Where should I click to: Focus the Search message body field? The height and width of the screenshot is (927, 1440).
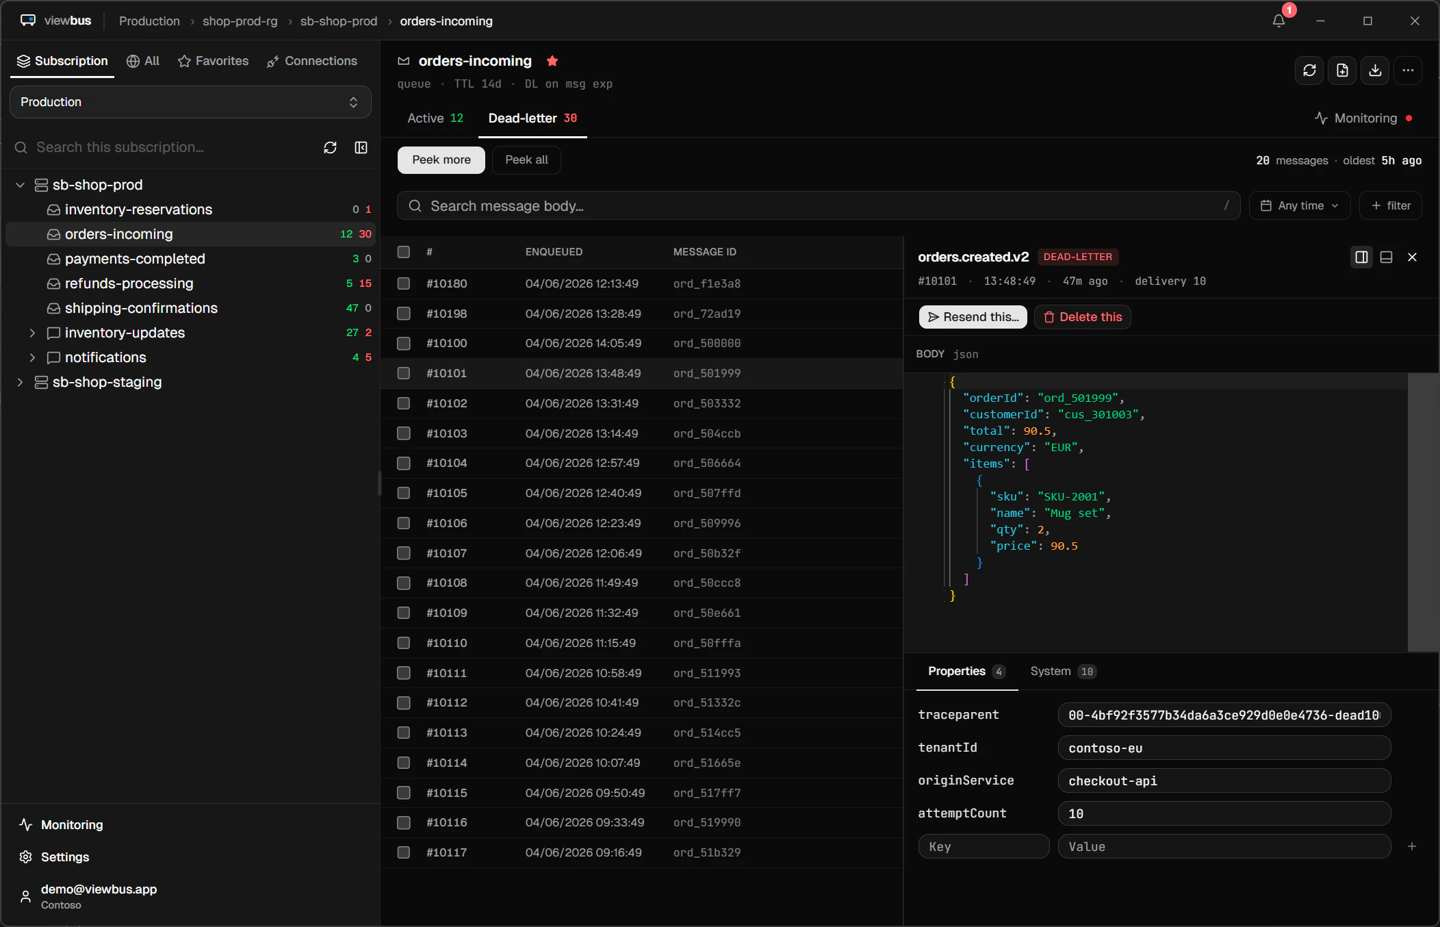click(819, 205)
